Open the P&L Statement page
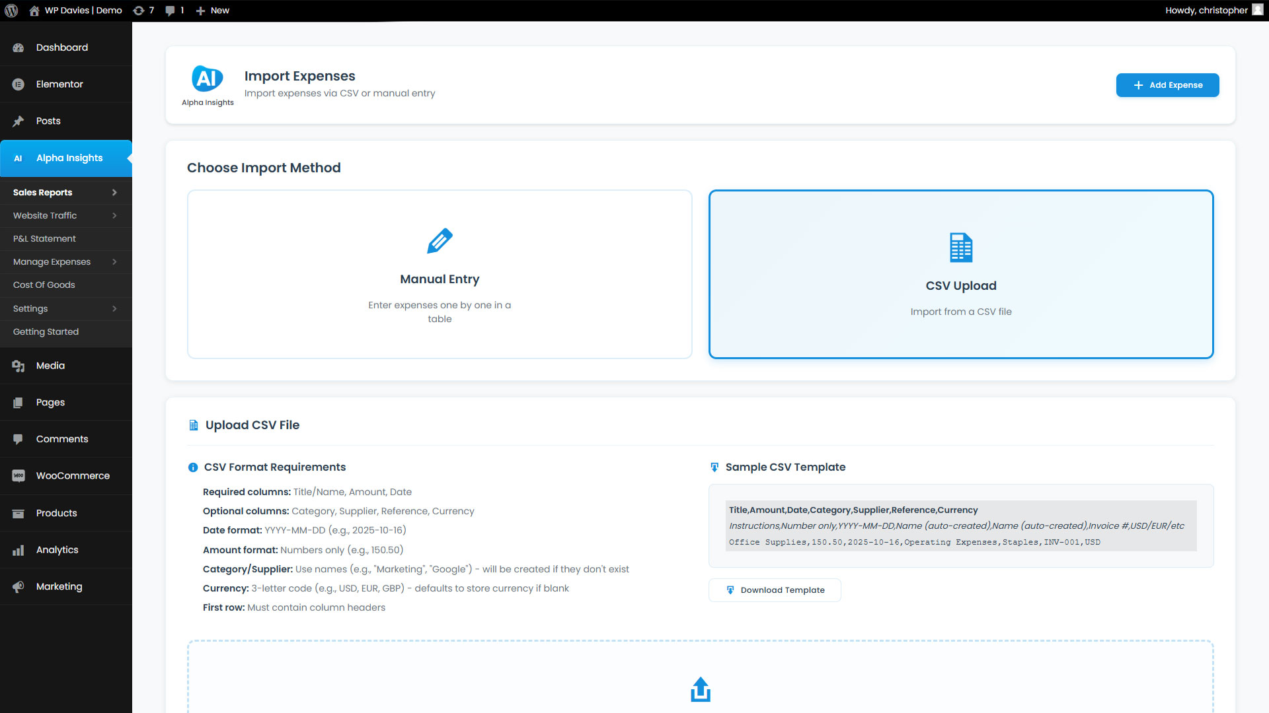The width and height of the screenshot is (1269, 713). (44, 239)
